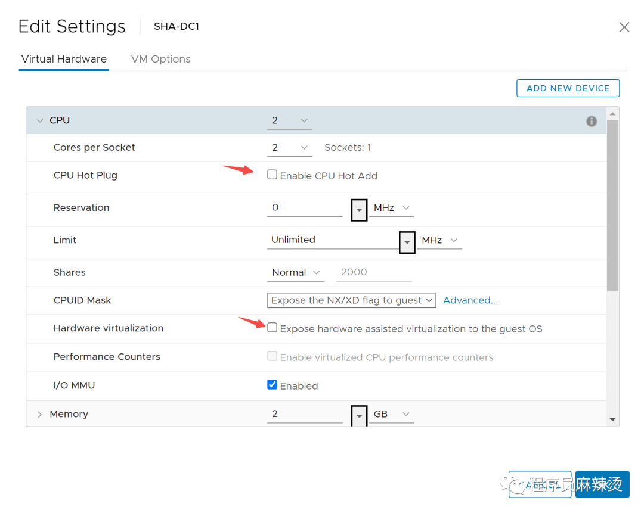Open the Cores per Socket dropdown

(290, 148)
